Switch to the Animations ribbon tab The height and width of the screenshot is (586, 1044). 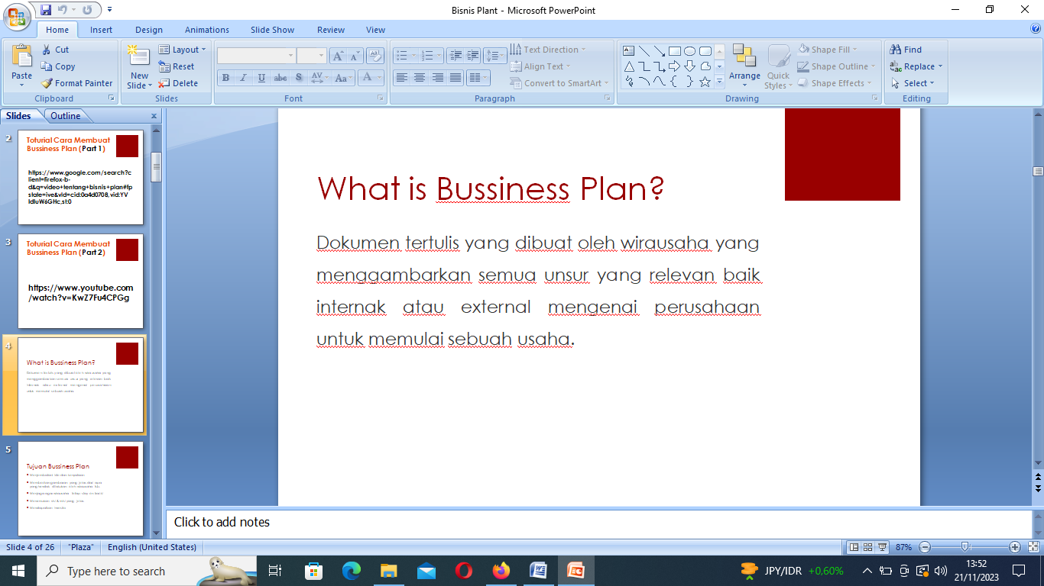[x=206, y=30]
